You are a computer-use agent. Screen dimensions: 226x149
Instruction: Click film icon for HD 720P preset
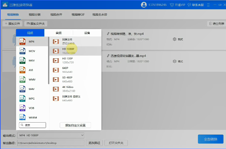click(x=56, y=60)
